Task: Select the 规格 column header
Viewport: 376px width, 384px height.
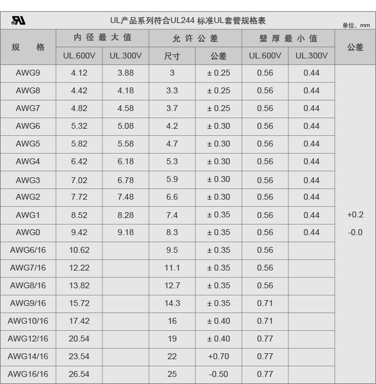Action: (x=28, y=47)
